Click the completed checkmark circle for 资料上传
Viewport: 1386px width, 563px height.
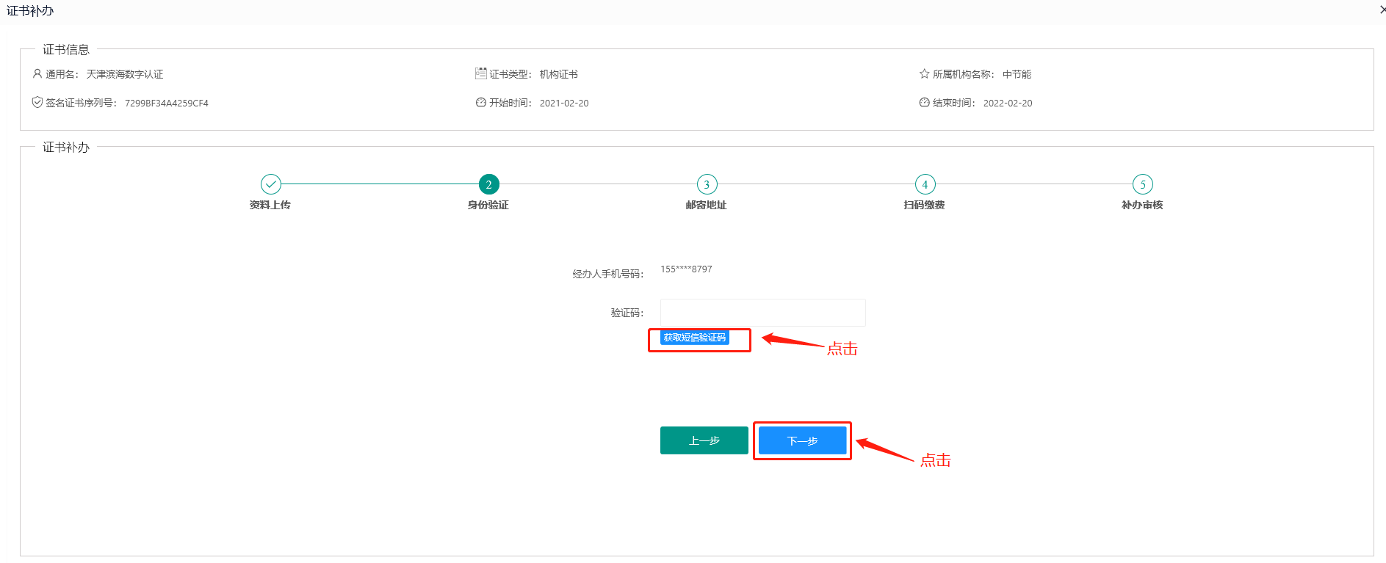click(x=271, y=184)
